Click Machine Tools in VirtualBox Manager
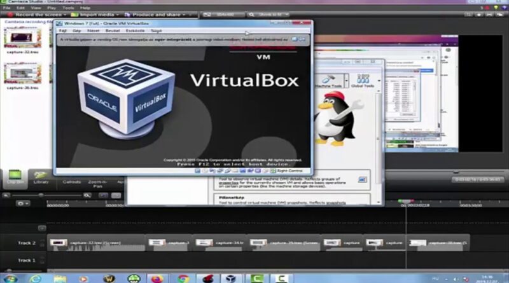The image size is (509, 283). [328, 81]
